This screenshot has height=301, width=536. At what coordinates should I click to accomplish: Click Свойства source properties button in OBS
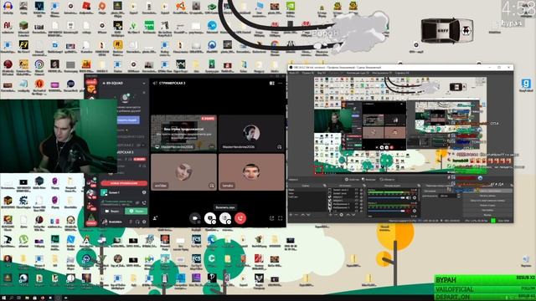353,180
